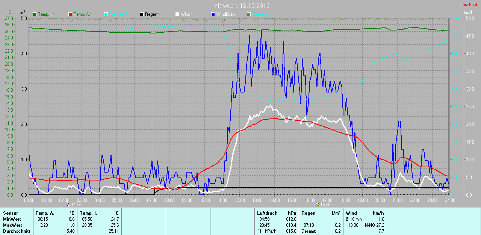Click the blue Windböen legend square
This screenshot has height=235, width=481.
[213, 14]
